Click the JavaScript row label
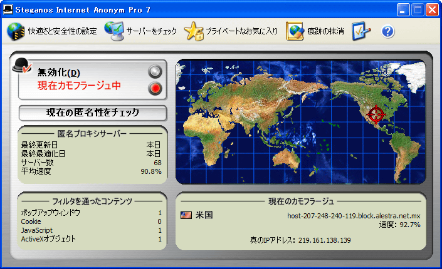Viewport: 442px width, 269px height. coord(36,230)
